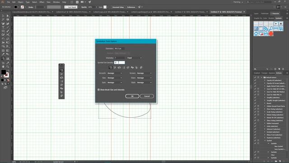Open the Painting workspace switcher
The image size is (289, 163).
[238, 2]
